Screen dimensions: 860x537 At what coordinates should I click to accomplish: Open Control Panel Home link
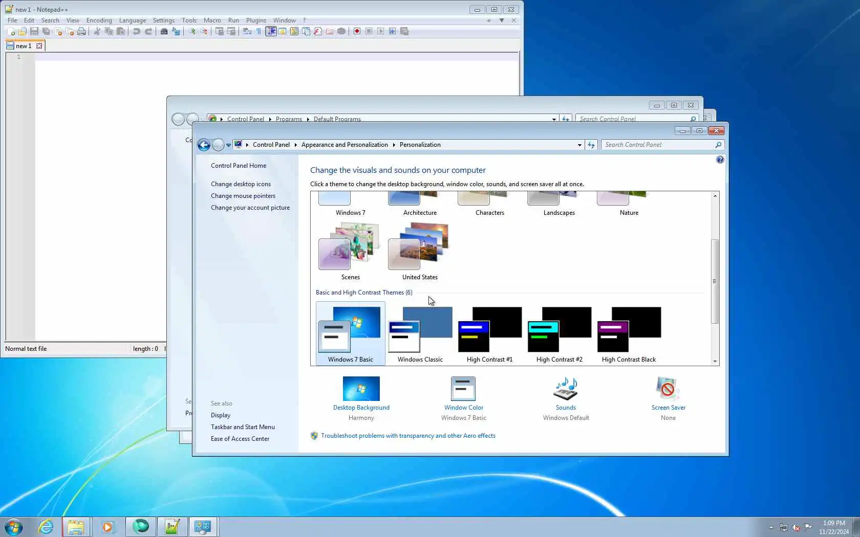pos(239,166)
